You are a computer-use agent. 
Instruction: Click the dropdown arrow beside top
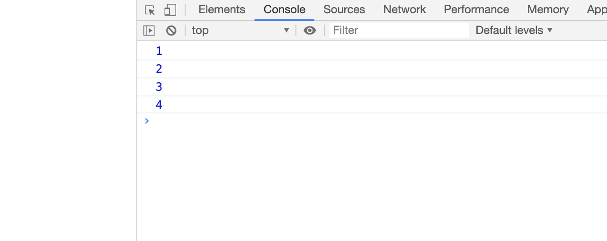pyautogui.click(x=286, y=31)
